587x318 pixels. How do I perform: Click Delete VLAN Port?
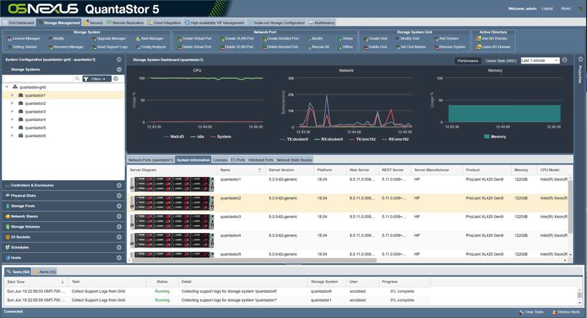point(237,47)
